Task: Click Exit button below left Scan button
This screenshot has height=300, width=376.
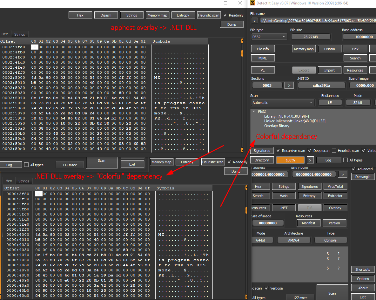Action: (x=132, y=164)
